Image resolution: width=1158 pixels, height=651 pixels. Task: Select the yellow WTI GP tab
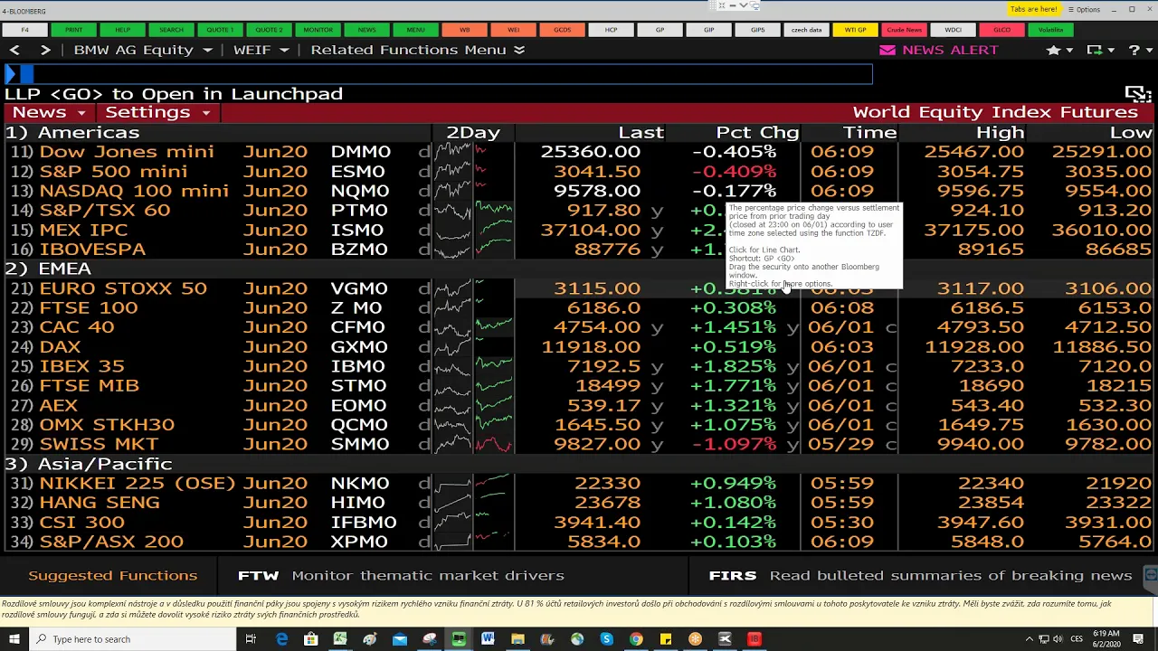pyautogui.click(x=855, y=30)
